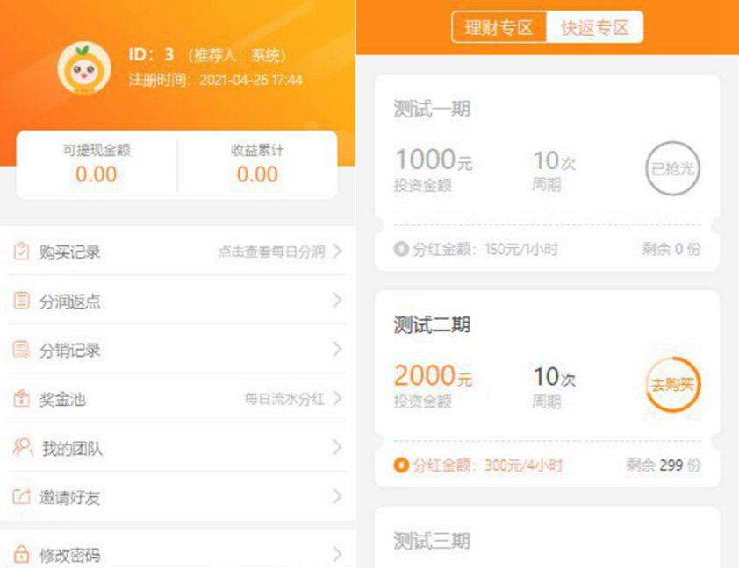
Task: Click orange coin icon beside 300元/4小时
Action: click(401, 465)
